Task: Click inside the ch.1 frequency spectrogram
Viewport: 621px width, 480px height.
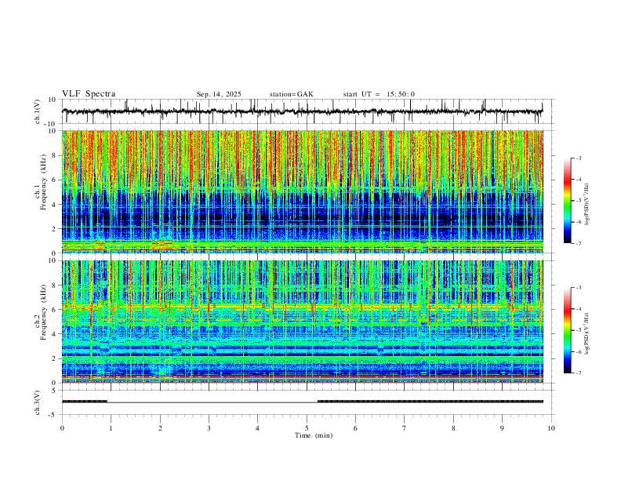Action: click(x=307, y=191)
